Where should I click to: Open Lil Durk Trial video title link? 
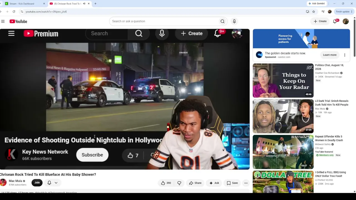(x=332, y=103)
